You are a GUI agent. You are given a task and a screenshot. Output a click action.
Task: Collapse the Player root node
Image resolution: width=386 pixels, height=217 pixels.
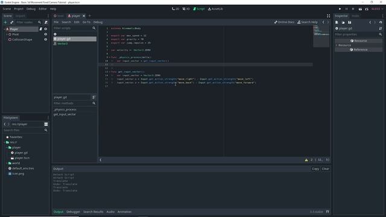[4, 29]
